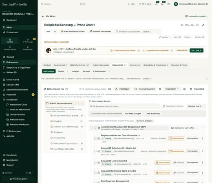Image resolution: width=212 pixels, height=183 pixels.
Task: Open more options for Begleitschreiben document
Action: [x=203, y=138]
